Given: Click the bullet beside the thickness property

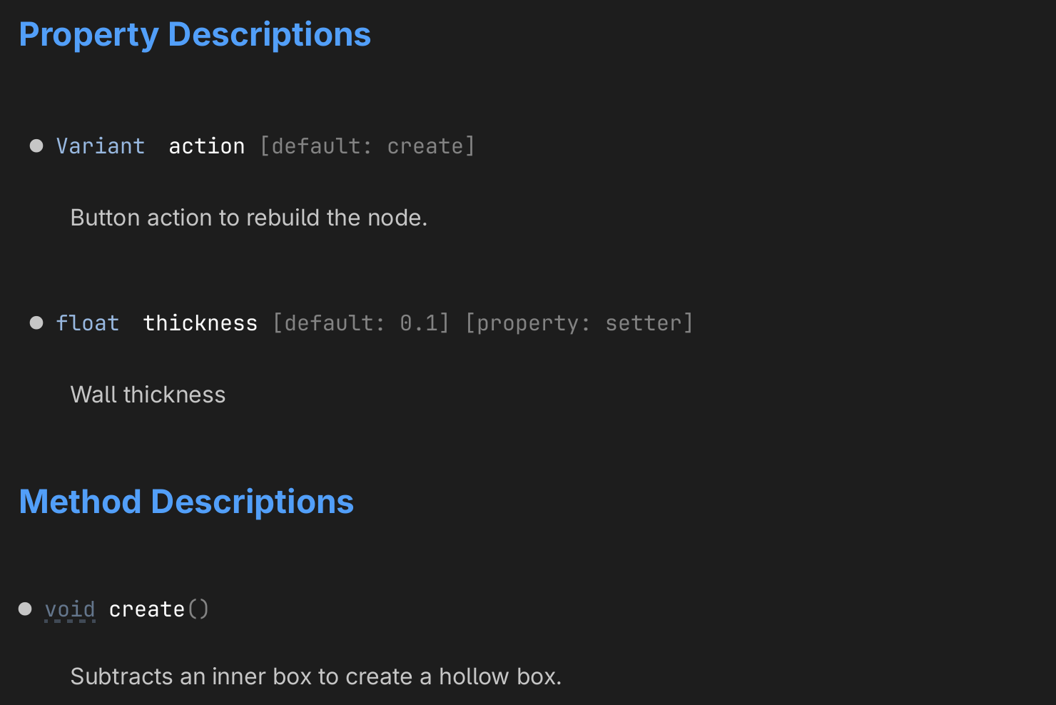Looking at the screenshot, I should (36, 323).
